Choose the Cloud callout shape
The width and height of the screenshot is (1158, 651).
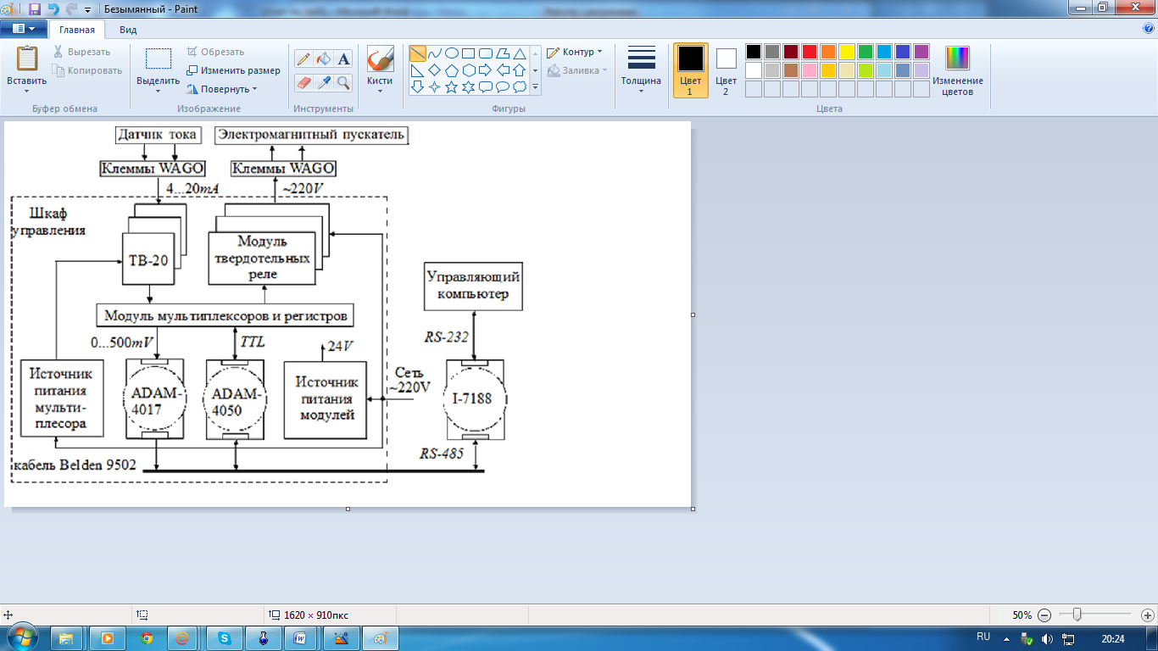[519, 86]
